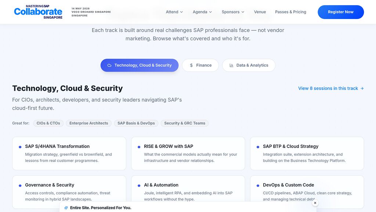The image size is (376, 212).
Task: Select the SAP Basis & DevOps tag
Action: click(136, 123)
